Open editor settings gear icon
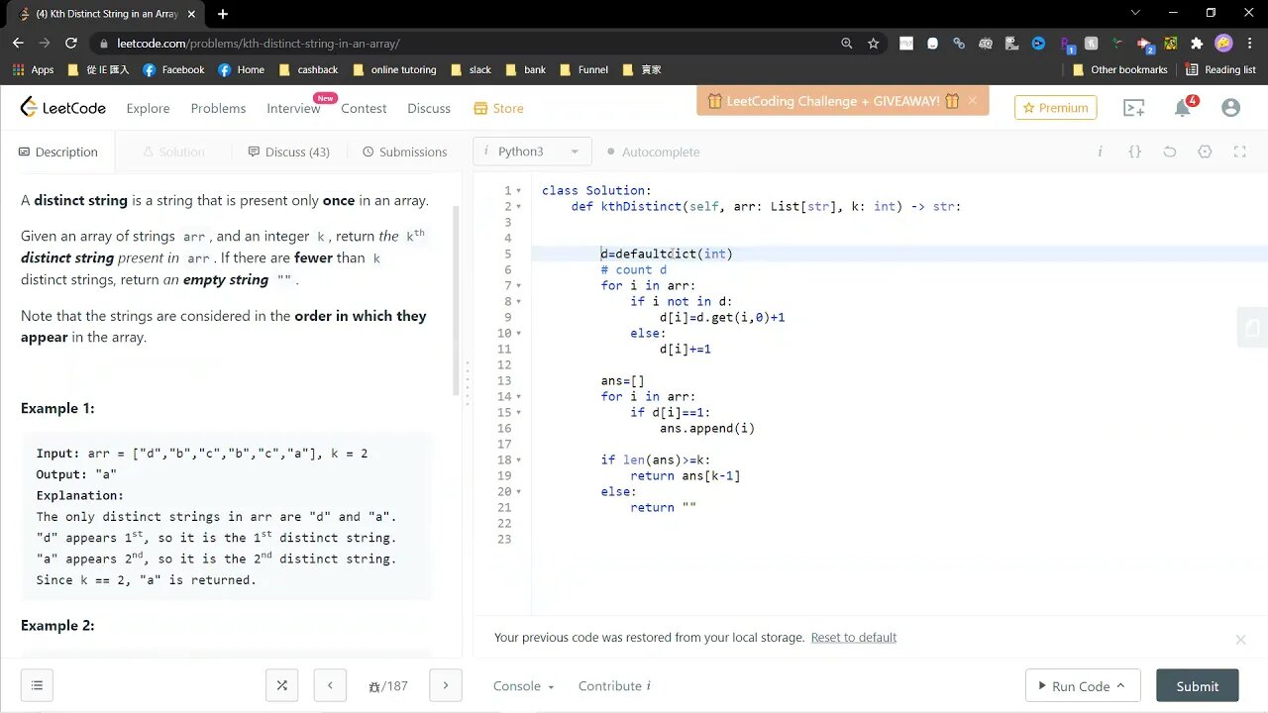The image size is (1268, 713). coord(1205,152)
